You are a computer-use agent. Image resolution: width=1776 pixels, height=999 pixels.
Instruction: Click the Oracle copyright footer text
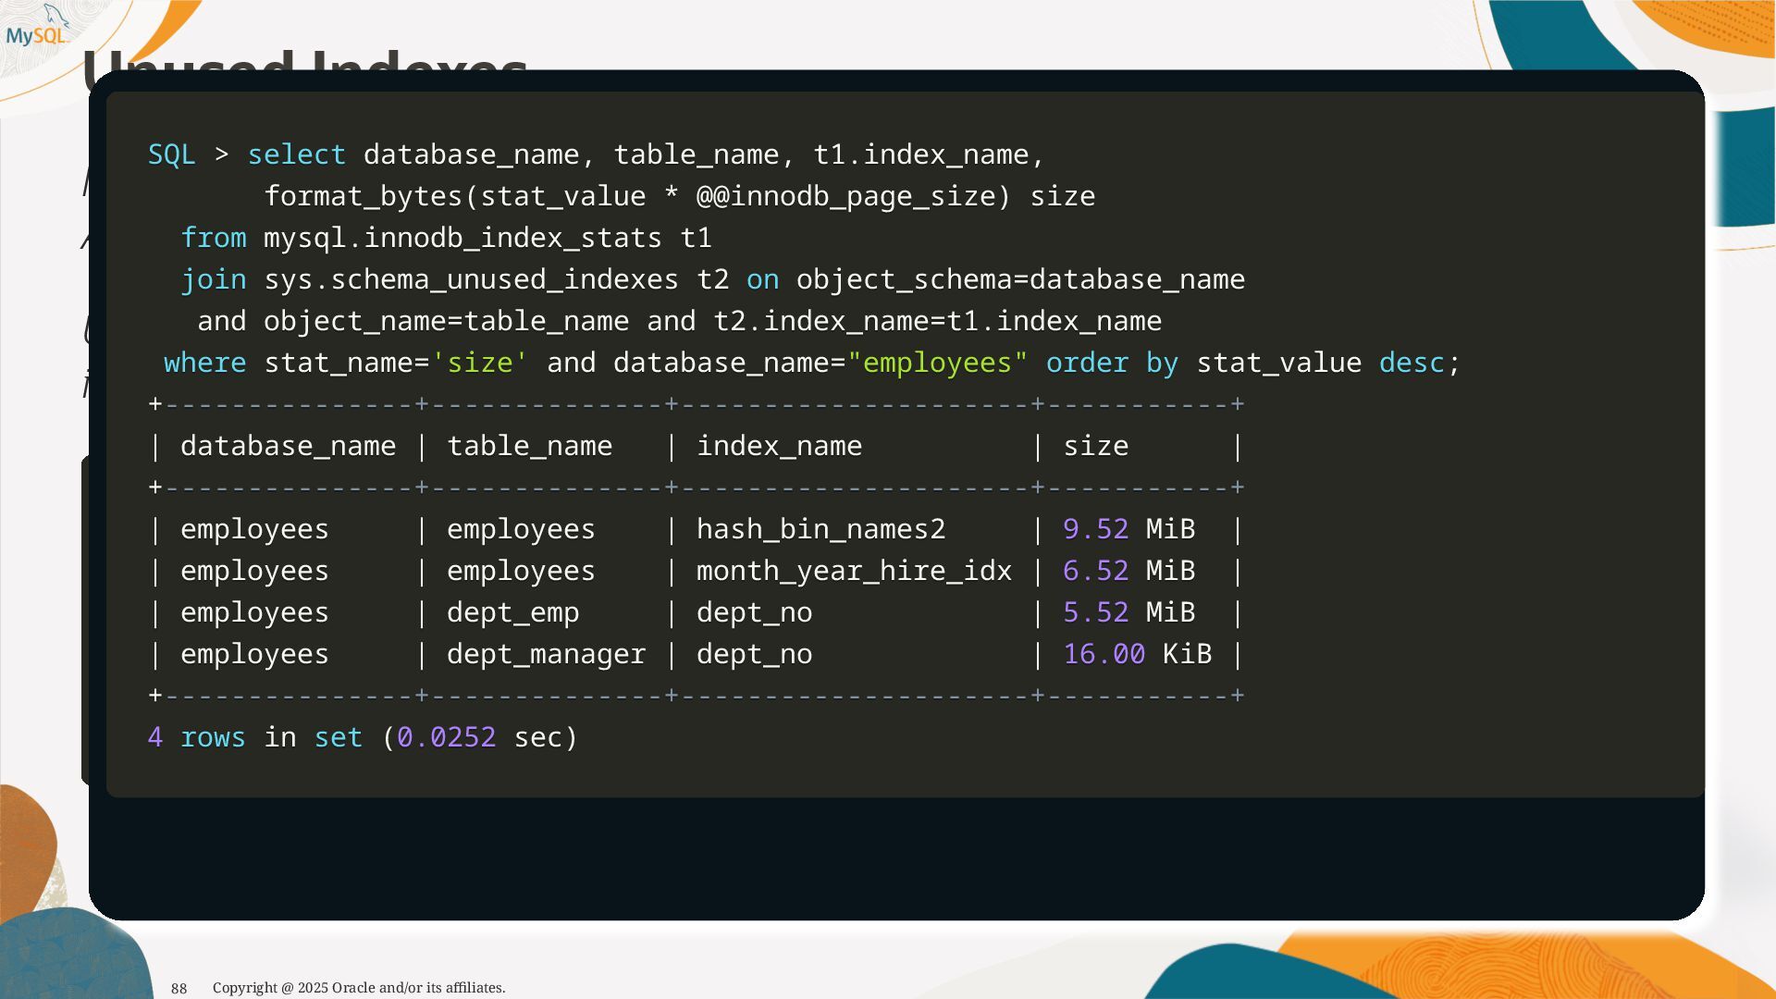click(x=359, y=988)
